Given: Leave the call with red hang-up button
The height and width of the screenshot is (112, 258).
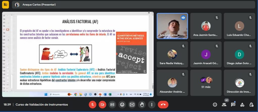Looking at the screenshot, I should point(163,104).
